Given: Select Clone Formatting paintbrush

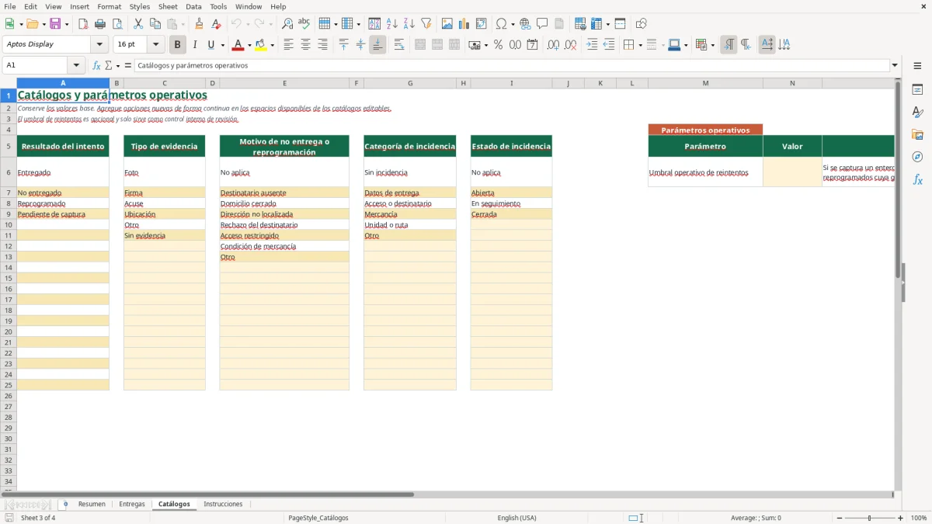Looking at the screenshot, I should [x=200, y=24].
